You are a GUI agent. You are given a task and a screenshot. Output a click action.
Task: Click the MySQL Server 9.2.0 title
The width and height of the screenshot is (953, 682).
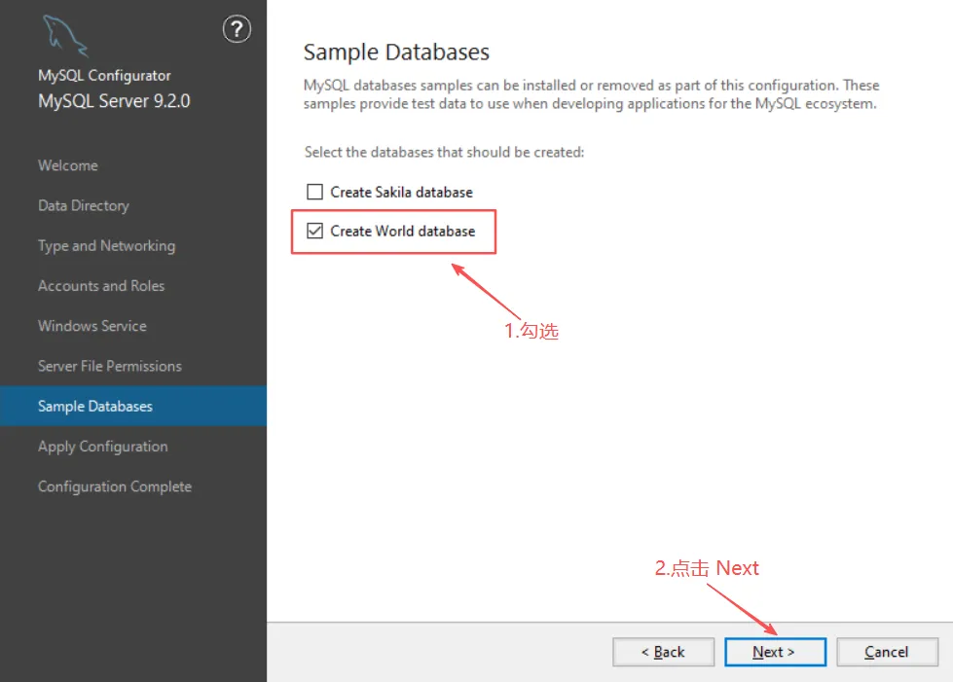point(114,101)
